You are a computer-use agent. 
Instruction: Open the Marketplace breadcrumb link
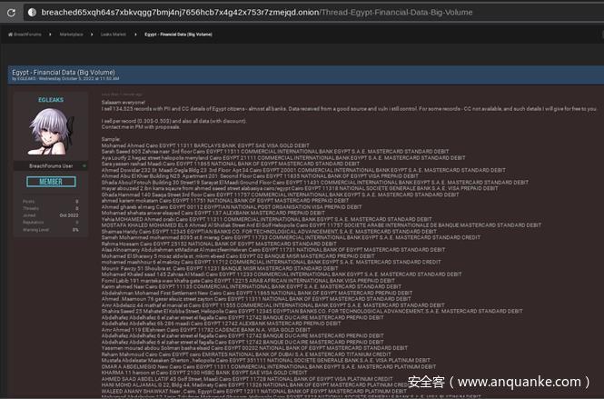point(71,35)
